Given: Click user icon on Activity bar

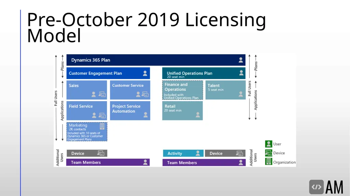Looking at the screenshot, I should (198, 153).
